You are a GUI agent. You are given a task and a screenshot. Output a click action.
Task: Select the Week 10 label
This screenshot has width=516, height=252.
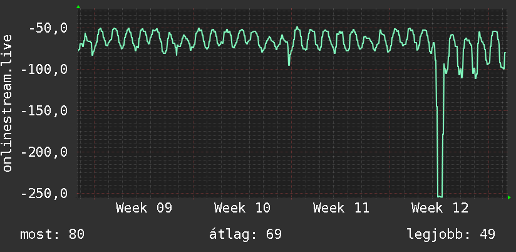point(242,207)
